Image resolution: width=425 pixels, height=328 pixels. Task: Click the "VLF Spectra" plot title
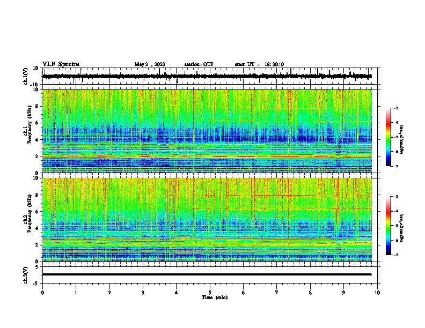pos(61,64)
